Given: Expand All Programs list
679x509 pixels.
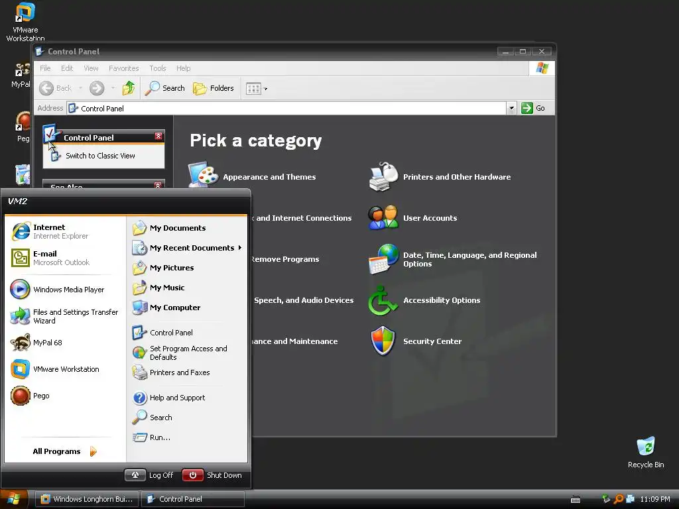Looking at the screenshot, I should (x=65, y=451).
